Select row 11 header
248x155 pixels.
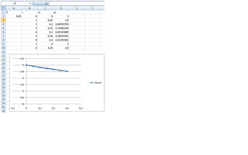tap(3, 52)
